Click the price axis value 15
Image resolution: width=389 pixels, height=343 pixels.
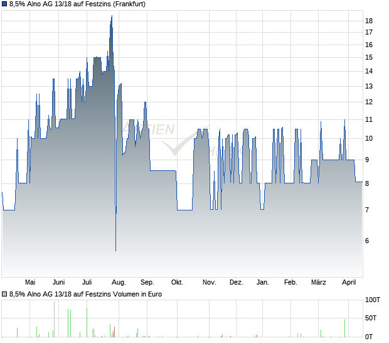pyautogui.click(x=369, y=57)
